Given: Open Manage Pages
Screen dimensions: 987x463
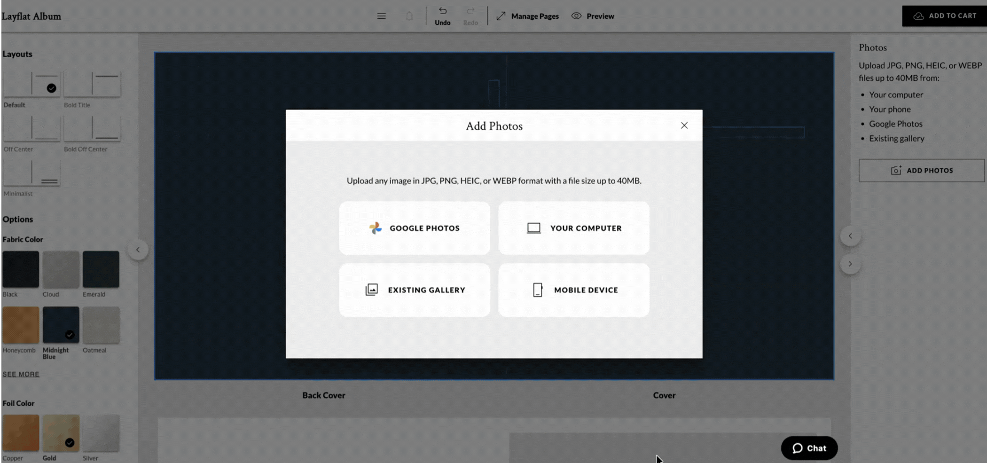Looking at the screenshot, I should point(534,16).
